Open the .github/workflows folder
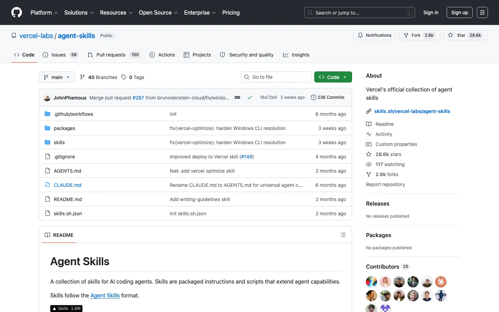This screenshot has width=499, height=312. (73, 114)
